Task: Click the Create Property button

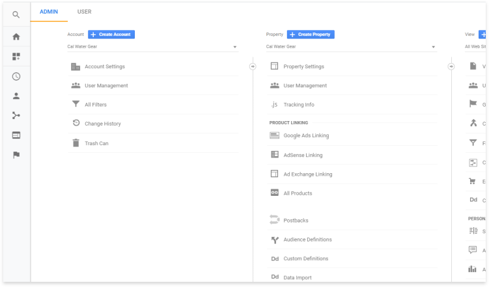Action: pyautogui.click(x=311, y=34)
